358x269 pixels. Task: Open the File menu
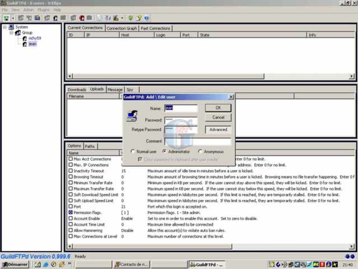coord(5,10)
